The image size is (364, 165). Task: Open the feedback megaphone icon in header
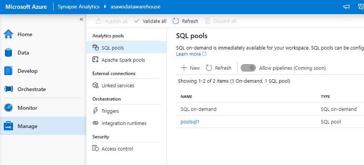pos(346,7)
